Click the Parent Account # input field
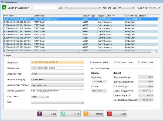The width and height of the screenshot is (164, 121). coord(57,91)
